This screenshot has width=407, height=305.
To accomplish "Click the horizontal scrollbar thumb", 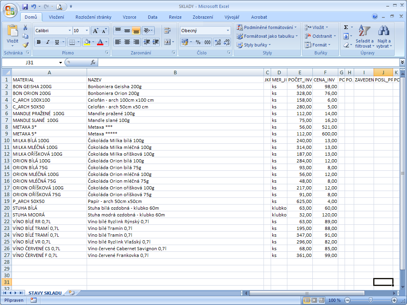I will (x=307, y=293).
